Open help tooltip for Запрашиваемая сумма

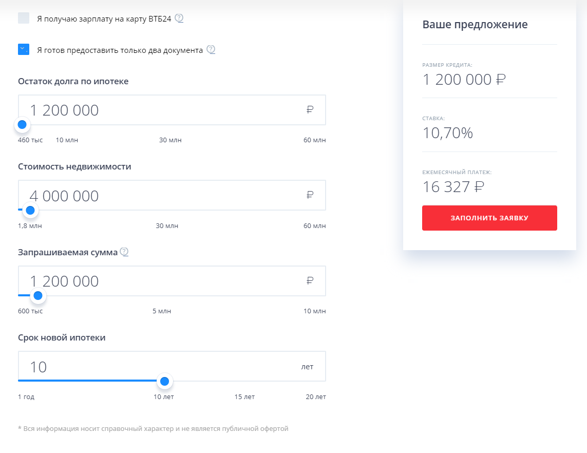[x=124, y=252]
